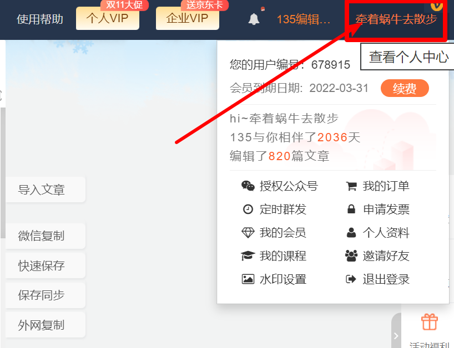Expand the side panel chevron arrow
454x348 pixels.
[396, 336]
